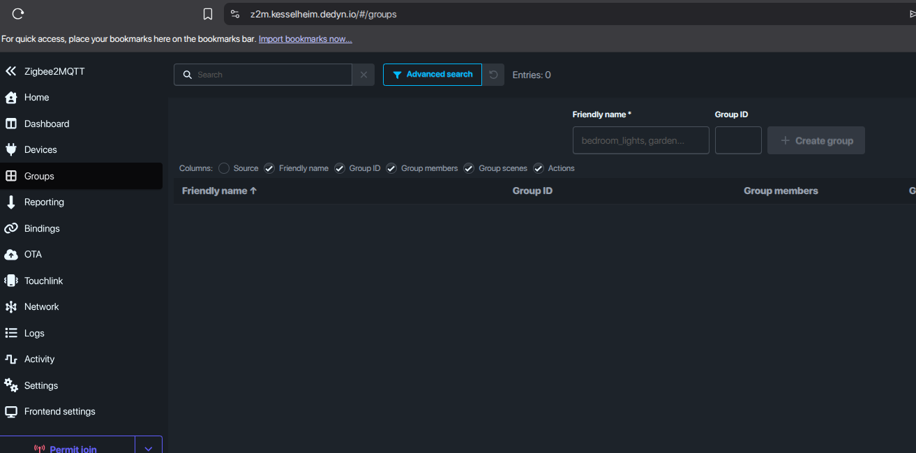Open the Devices menu item
Screen dimensions: 916x453
(81, 149)
